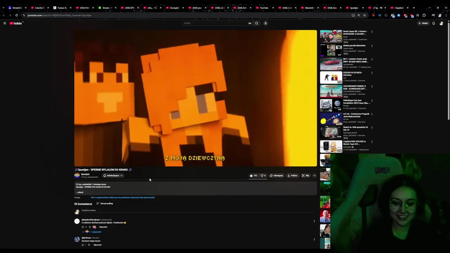
Task: Expand the Subskrybujesz notification dropdown
Action: (112, 176)
